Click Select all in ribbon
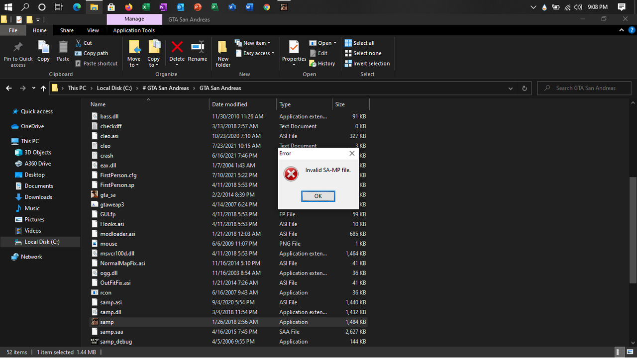 click(360, 43)
